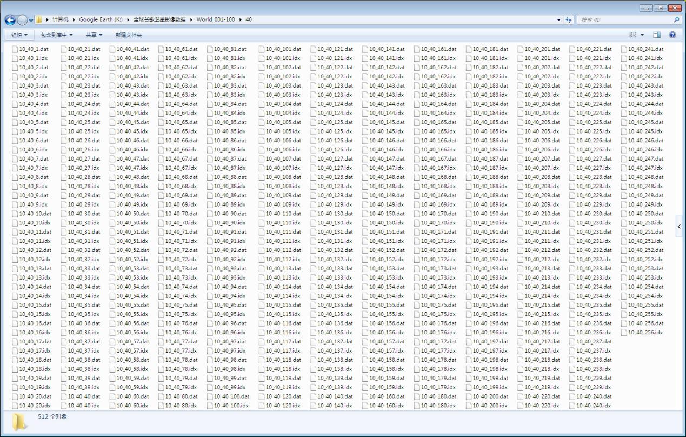Navigate to World_001-100 in address path
This screenshot has height=437, width=686.
(215, 19)
